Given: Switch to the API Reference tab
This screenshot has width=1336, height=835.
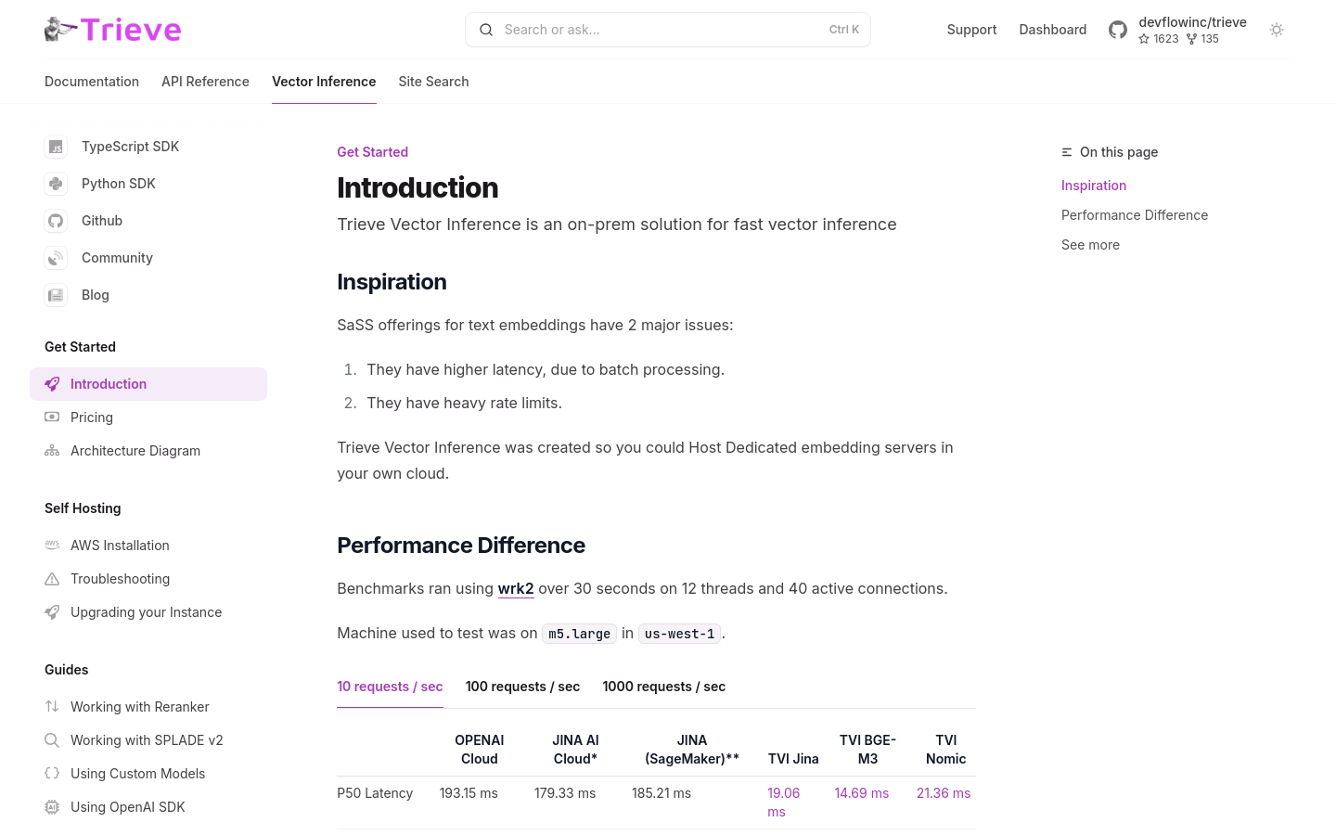Looking at the screenshot, I should click(x=205, y=82).
